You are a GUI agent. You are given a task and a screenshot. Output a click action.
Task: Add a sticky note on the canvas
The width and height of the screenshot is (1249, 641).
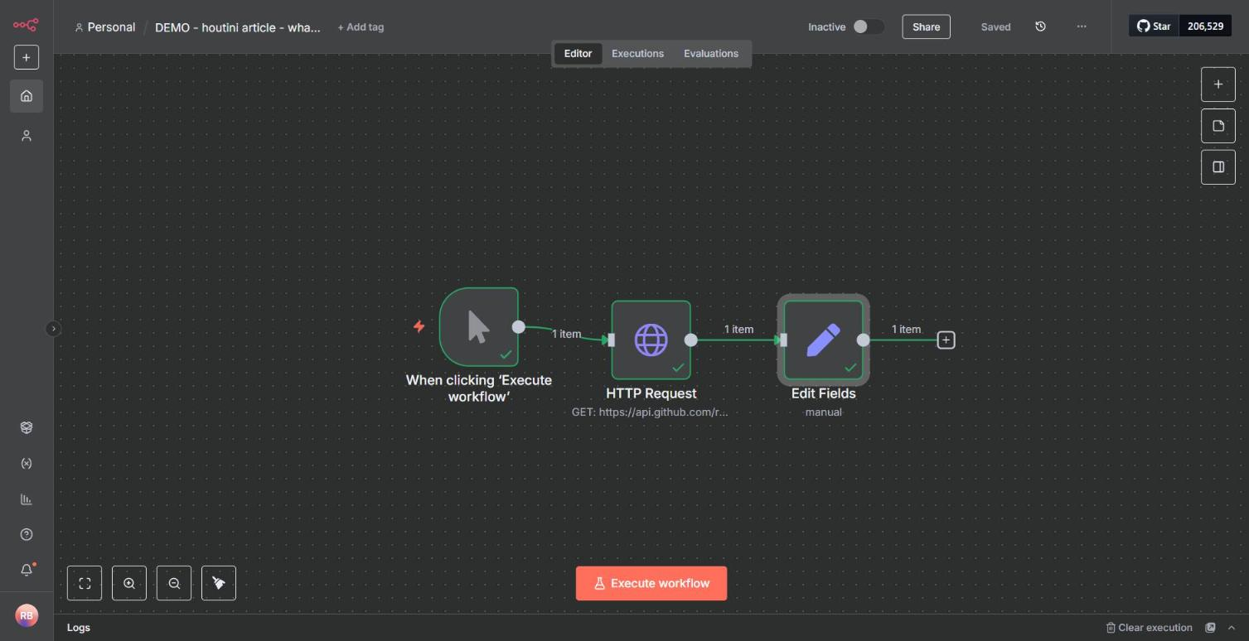click(x=1218, y=126)
